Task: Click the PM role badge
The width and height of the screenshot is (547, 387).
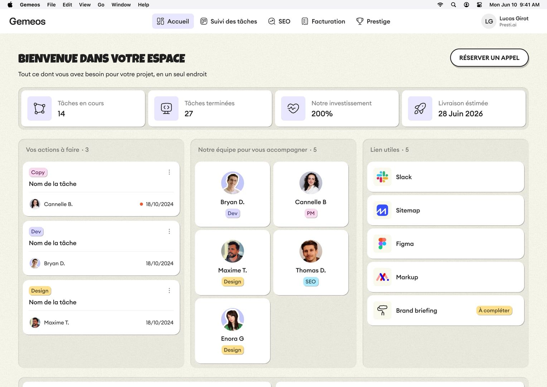Action: pyautogui.click(x=311, y=214)
